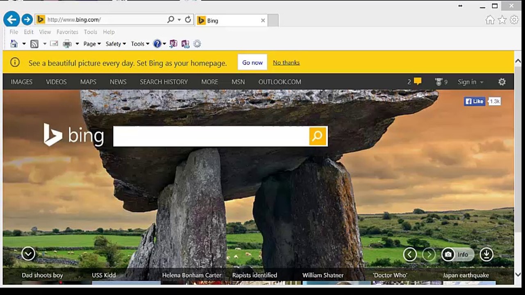Open browser settings gear at top right
525x295 pixels.
coord(514,20)
